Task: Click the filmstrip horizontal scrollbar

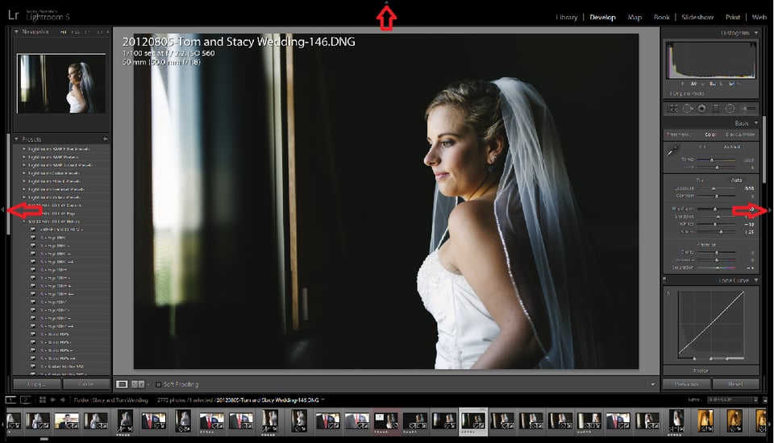Action: coord(44,438)
